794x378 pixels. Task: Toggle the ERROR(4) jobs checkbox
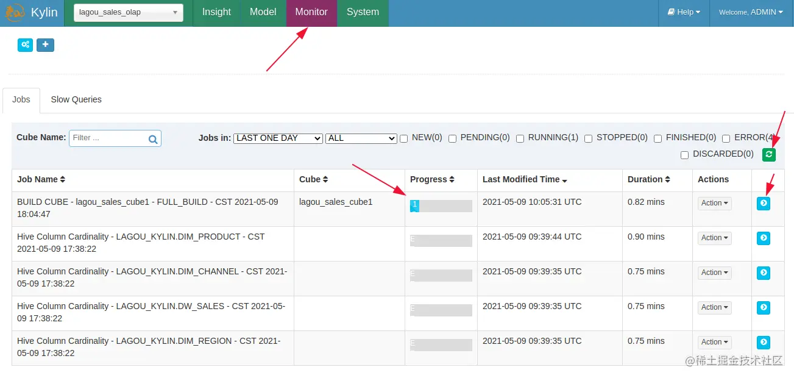726,138
